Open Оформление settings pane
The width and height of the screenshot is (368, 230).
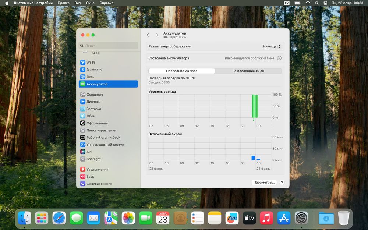pyautogui.click(x=108, y=123)
